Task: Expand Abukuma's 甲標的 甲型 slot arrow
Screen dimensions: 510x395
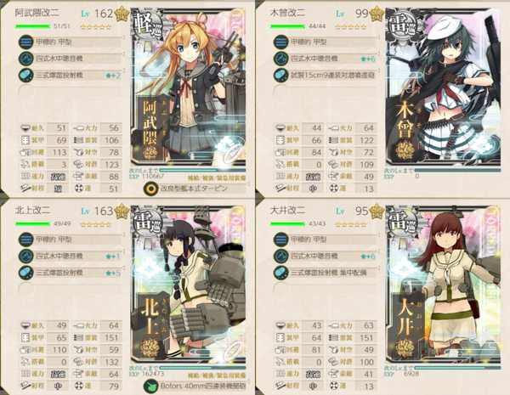Action: pos(123,37)
